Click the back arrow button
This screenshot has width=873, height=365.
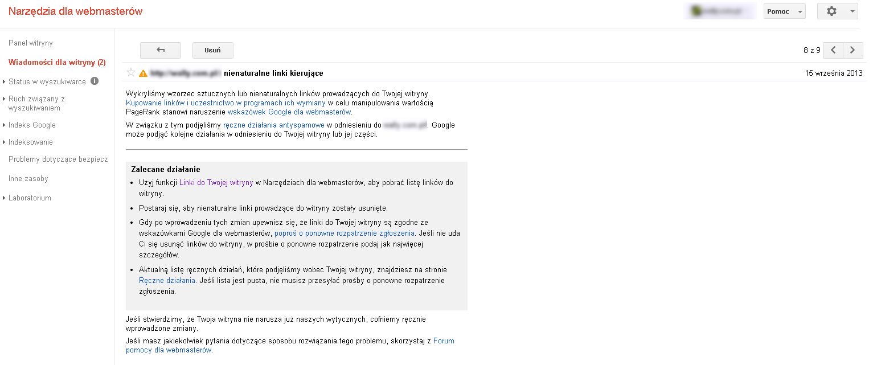tap(161, 50)
